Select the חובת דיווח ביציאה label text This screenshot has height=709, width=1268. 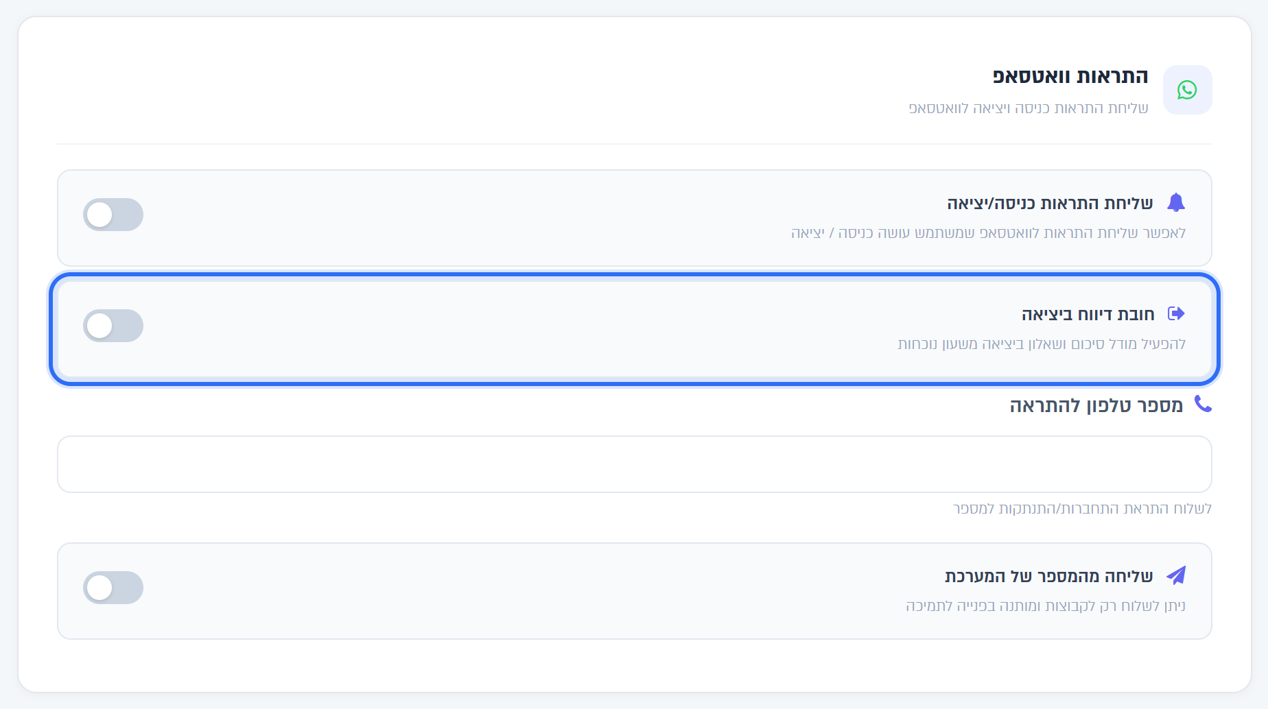click(x=1088, y=315)
